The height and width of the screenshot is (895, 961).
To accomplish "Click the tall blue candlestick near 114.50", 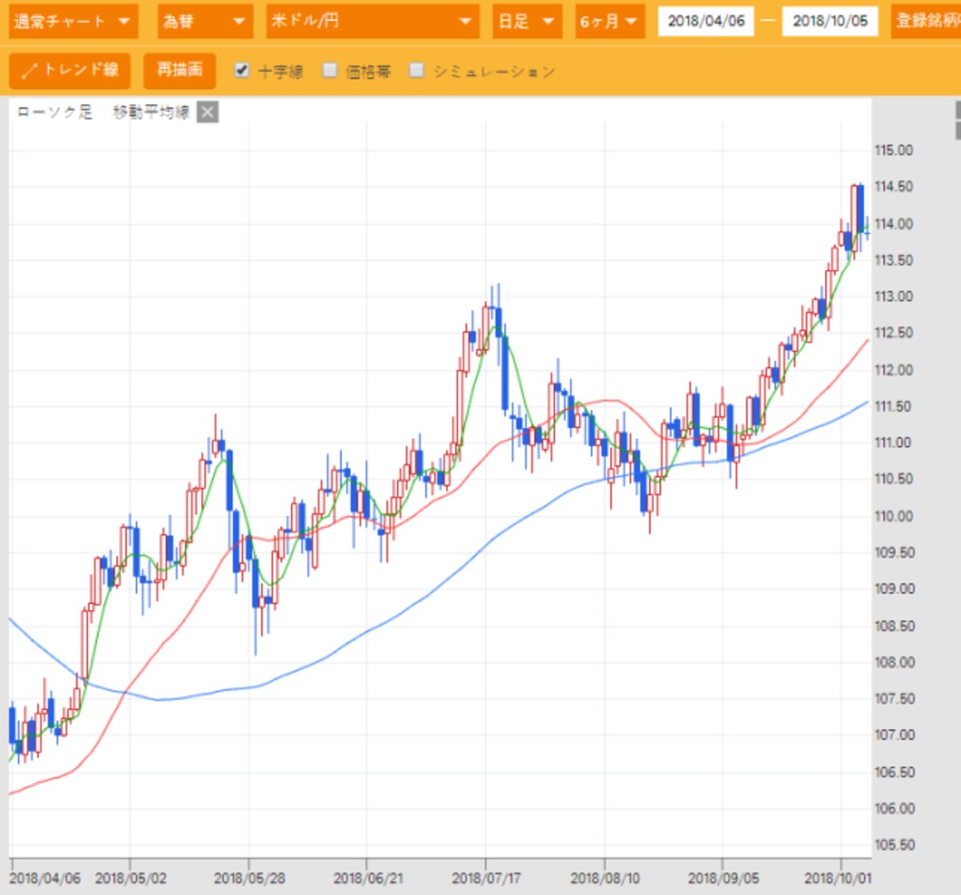I will pos(861,209).
